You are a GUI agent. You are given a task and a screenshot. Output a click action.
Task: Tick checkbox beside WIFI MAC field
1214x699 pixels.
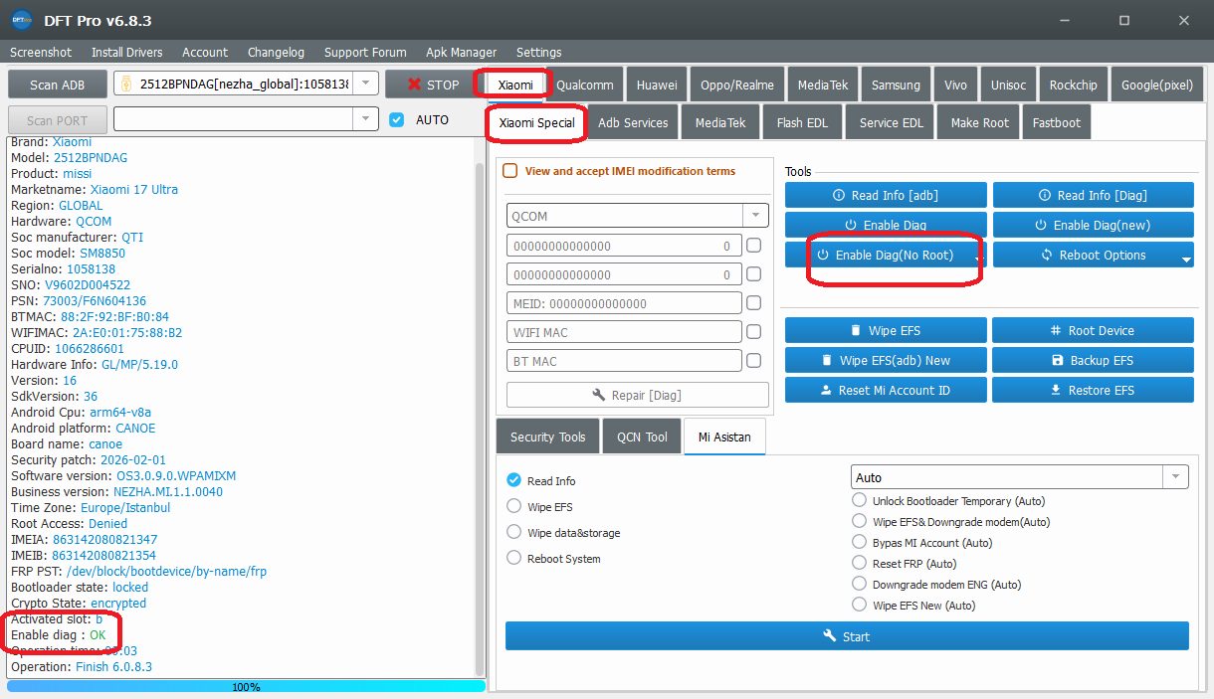click(754, 332)
